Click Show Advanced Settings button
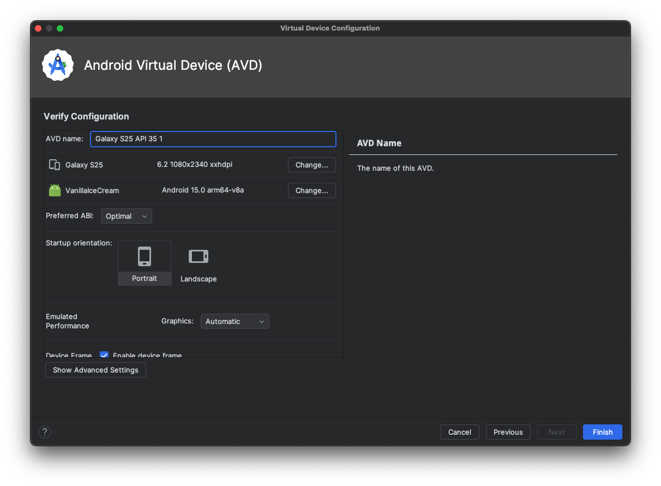This screenshot has width=661, height=486. 95,370
